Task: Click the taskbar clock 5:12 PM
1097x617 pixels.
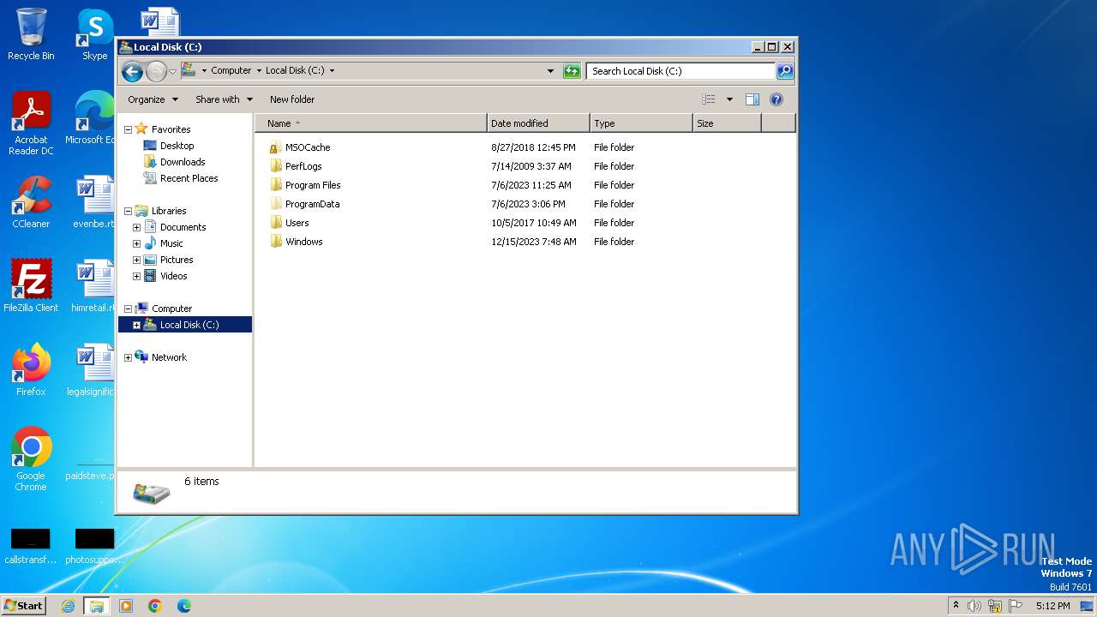Action: [1052, 606]
